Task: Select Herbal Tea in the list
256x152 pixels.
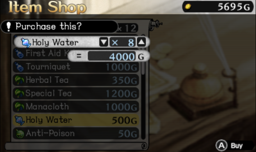Action: point(76,80)
